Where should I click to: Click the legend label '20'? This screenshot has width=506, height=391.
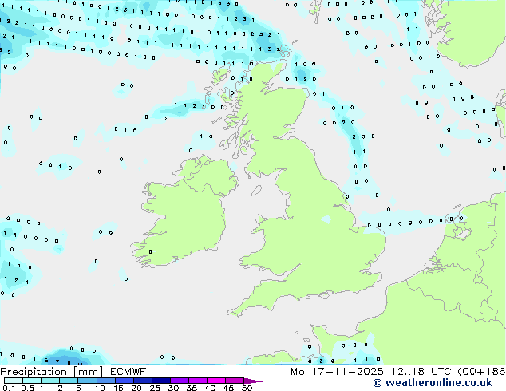136,388
